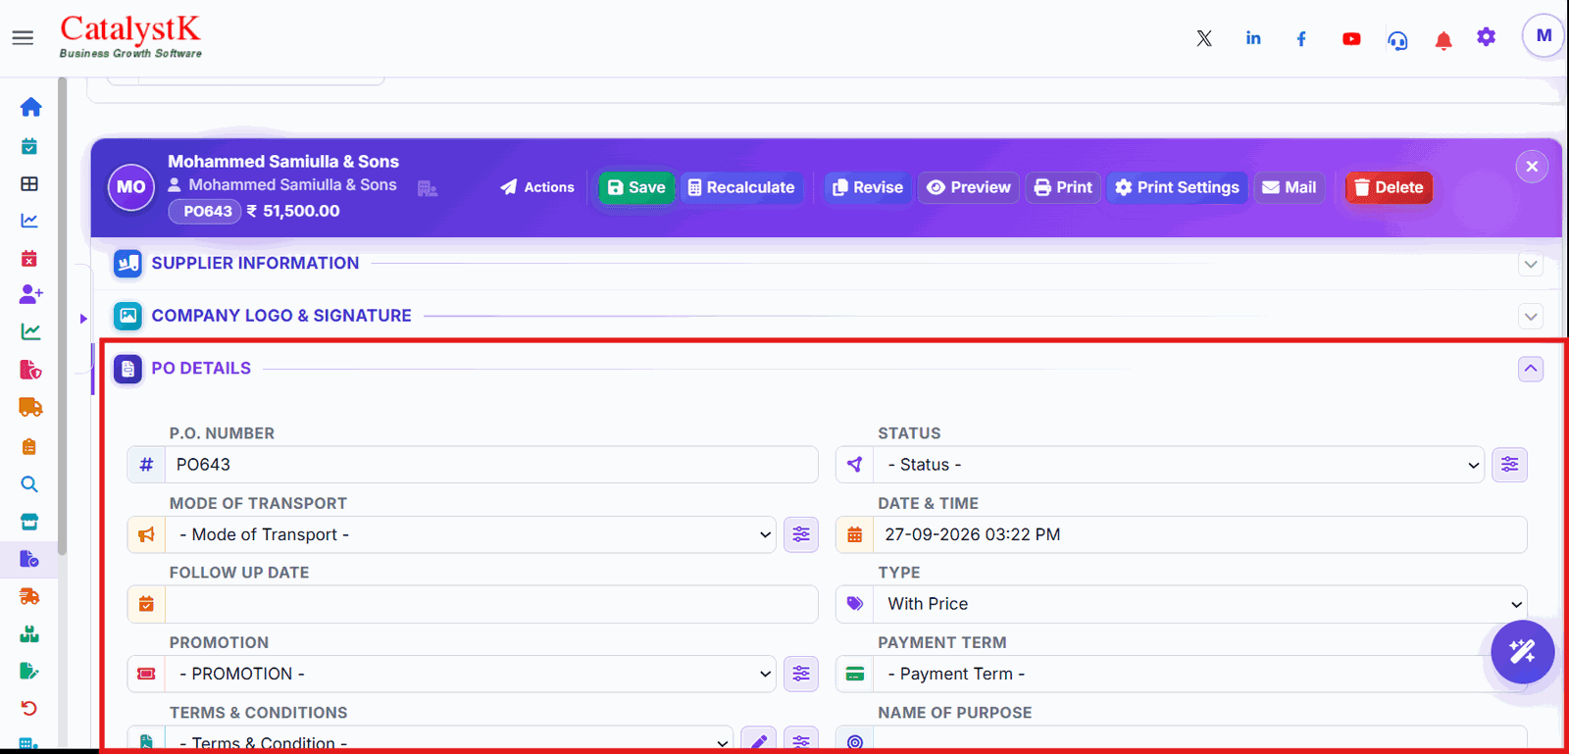The image size is (1569, 754).
Task: Open the Actions menu
Action: tap(537, 187)
